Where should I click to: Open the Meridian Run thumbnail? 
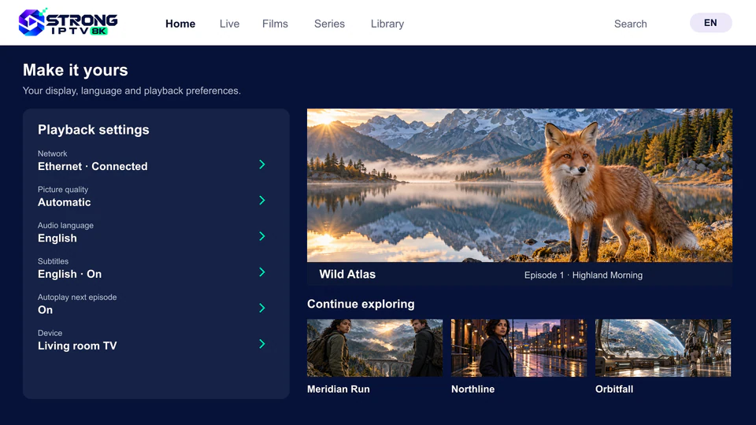[x=375, y=348]
